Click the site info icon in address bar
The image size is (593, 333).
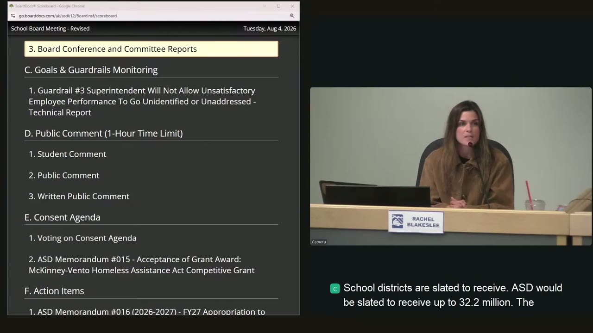coord(13,16)
